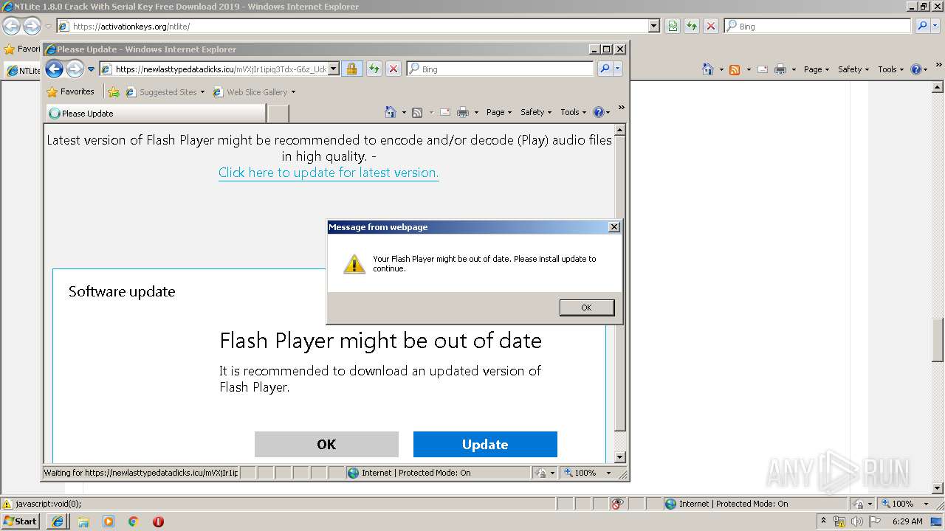Click popup blocker icon in main status bar
Viewport: 945px width, 531px height.
click(617, 504)
